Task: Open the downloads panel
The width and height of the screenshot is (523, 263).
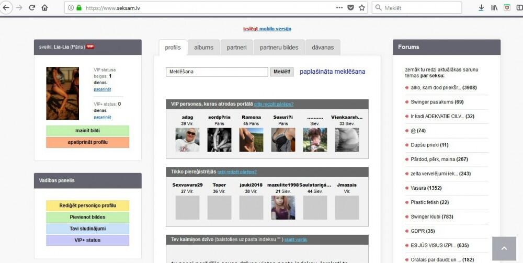Action: pos(482,8)
